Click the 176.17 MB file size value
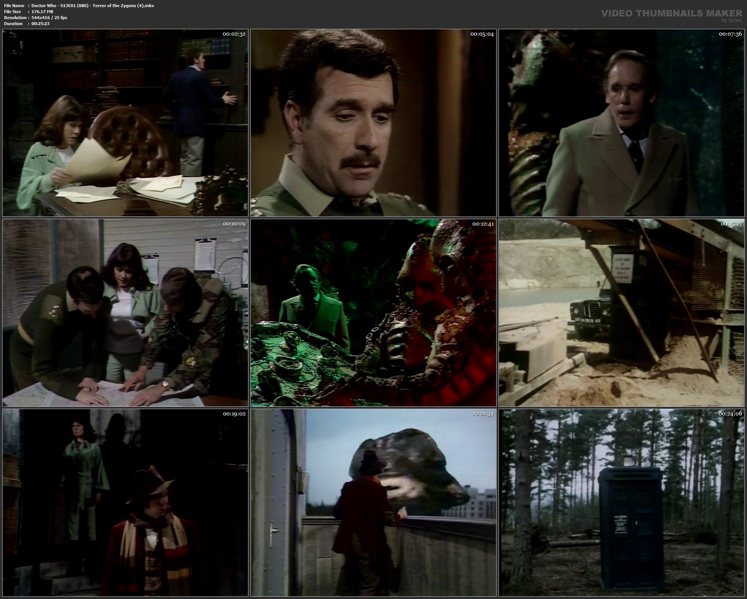 [42, 12]
